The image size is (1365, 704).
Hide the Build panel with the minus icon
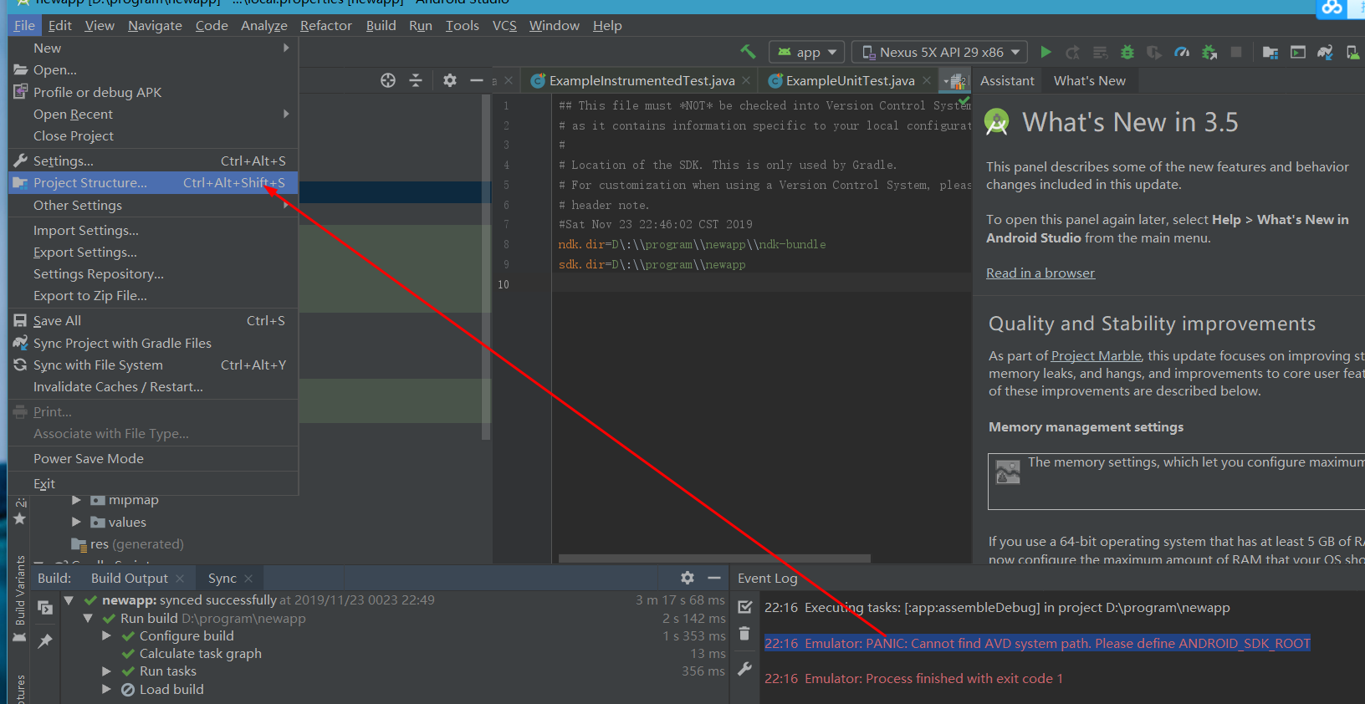pyautogui.click(x=714, y=578)
